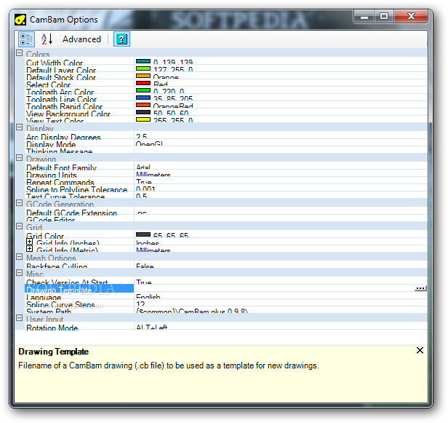Collapse the Colors category

tap(19, 53)
